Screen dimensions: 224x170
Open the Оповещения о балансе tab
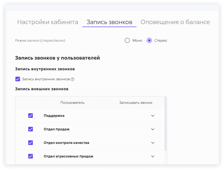click(175, 22)
